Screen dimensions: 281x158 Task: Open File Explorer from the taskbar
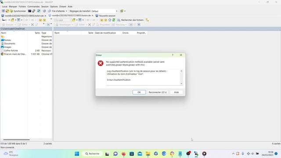click(x=148, y=154)
